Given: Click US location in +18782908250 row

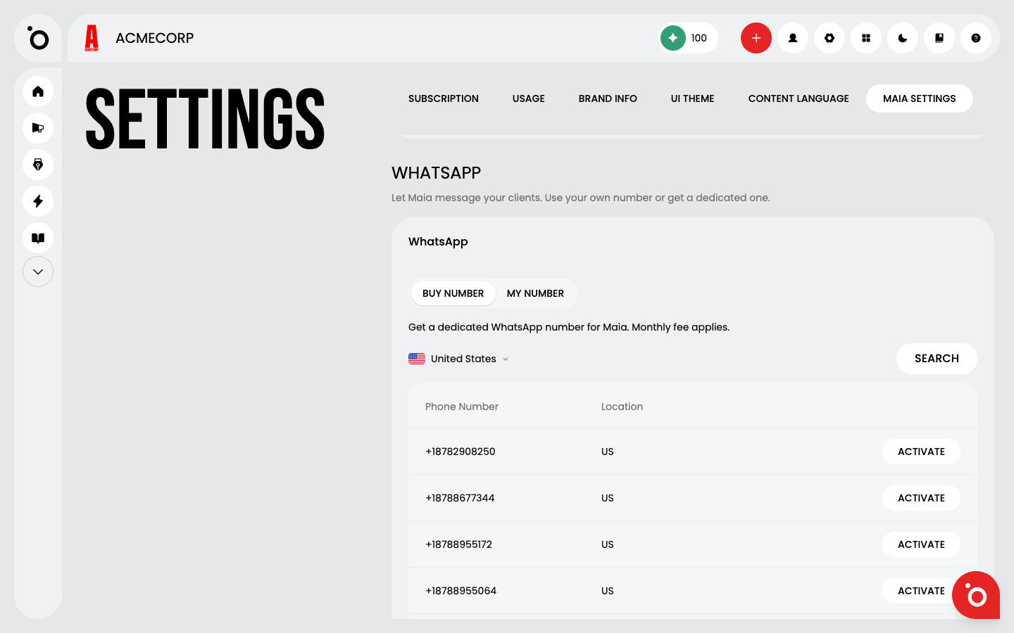Looking at the screenshot, I should click(x=608, y=452).
